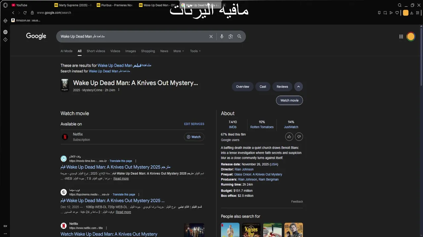The width and height of the screenshot is (423, 237).
Task: Click the Netflix Watch button
Action: point(194,137)
